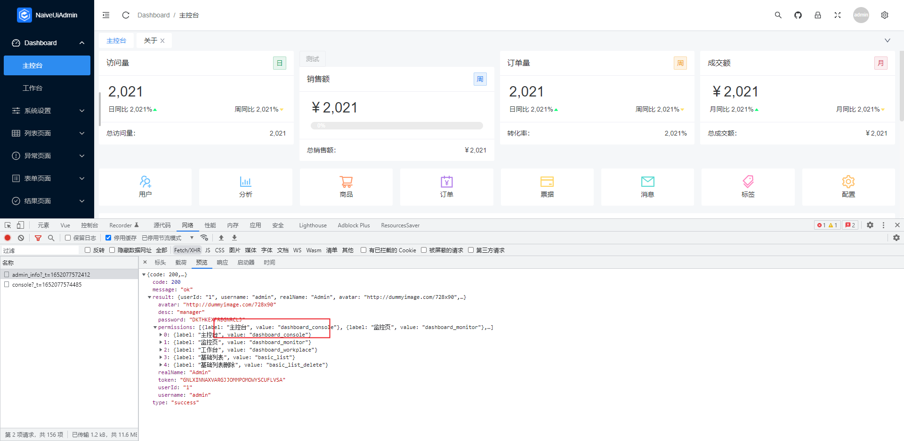Check the 反转 filter checkbox
The height and width of the screenshot is (441, 904).
[88, 250]
